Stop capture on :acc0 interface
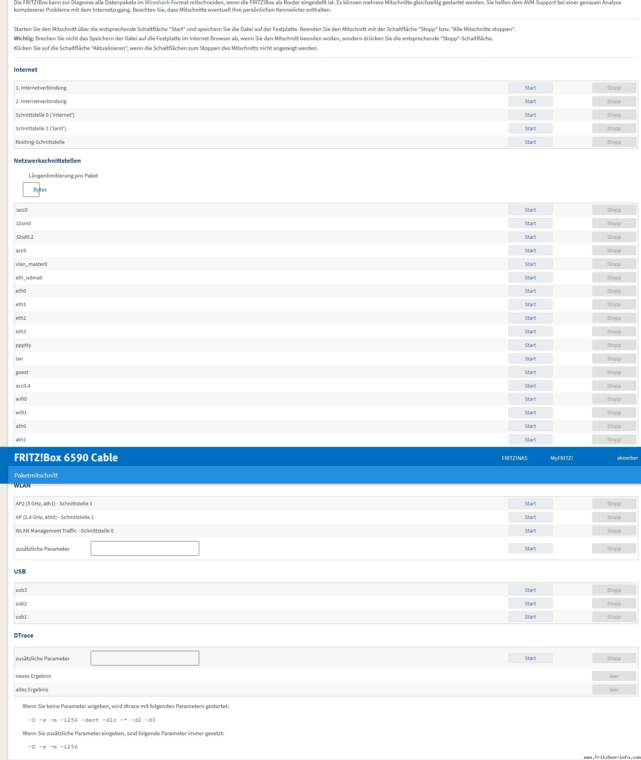 coord(614,210)
